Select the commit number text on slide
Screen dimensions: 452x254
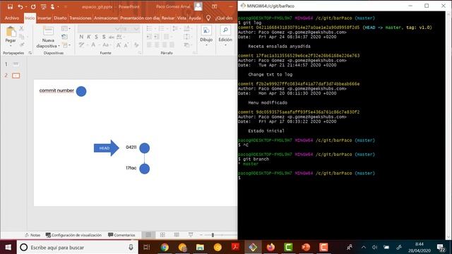[x=56, y=90]
